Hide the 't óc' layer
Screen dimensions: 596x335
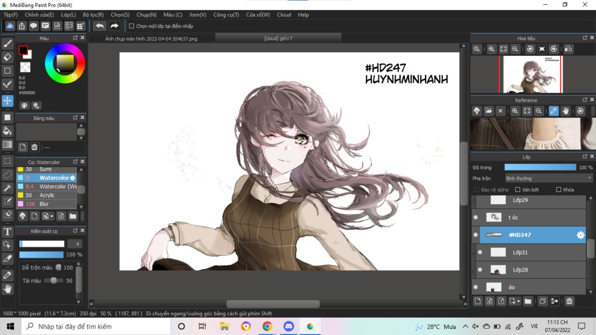pos(476,218)
